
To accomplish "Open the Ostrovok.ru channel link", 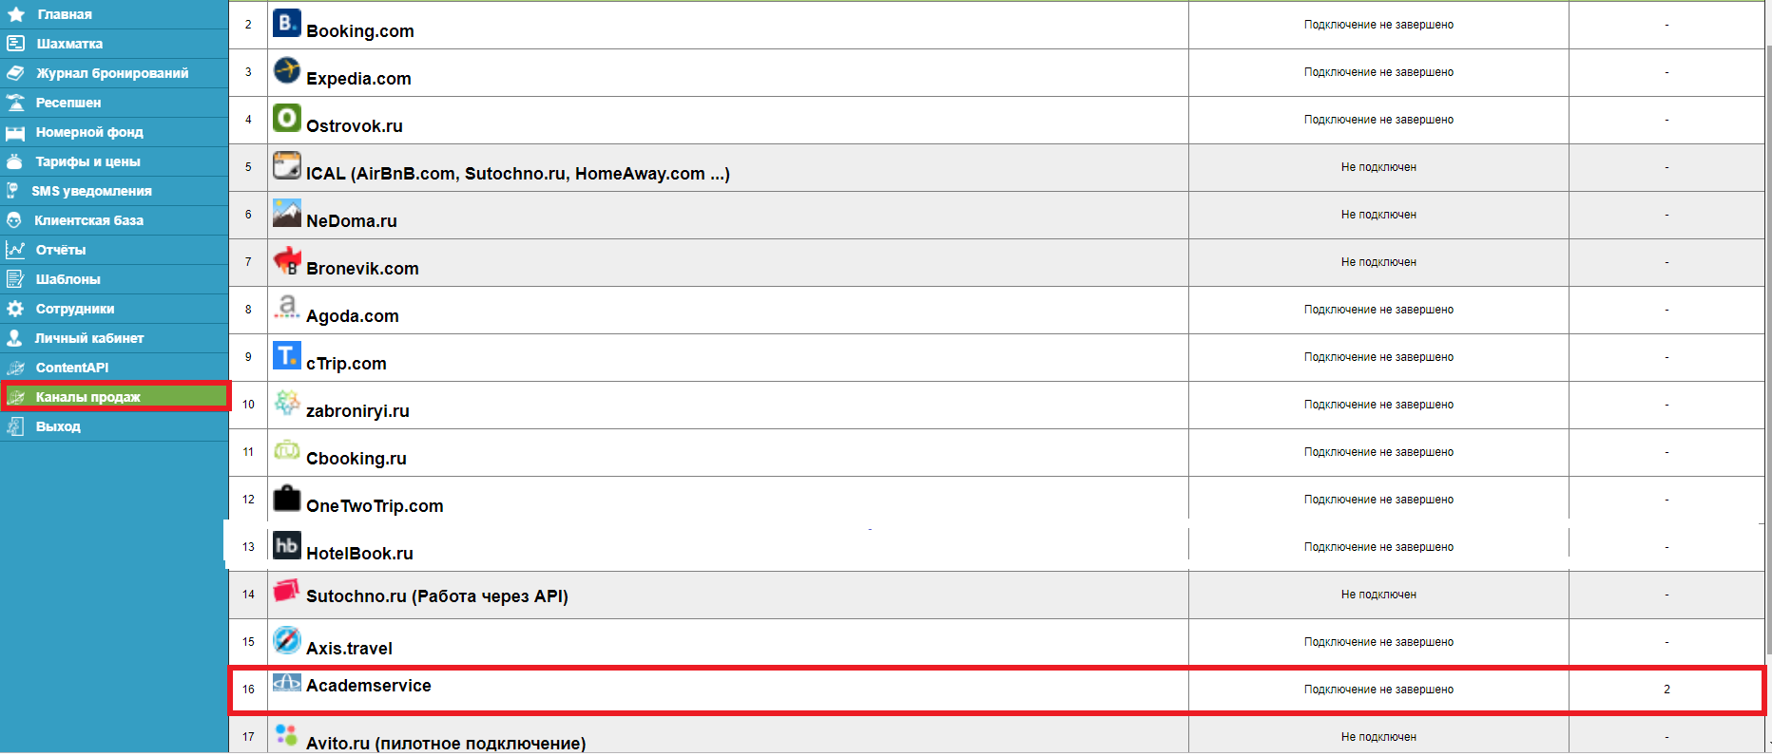I will 355,126.
